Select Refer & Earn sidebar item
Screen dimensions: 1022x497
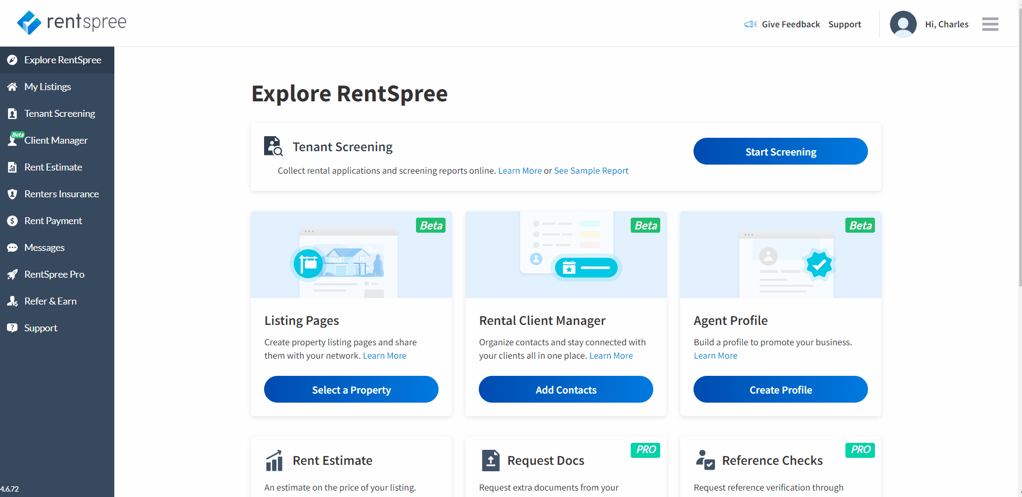pyautogui.click(x=50, y=301)
